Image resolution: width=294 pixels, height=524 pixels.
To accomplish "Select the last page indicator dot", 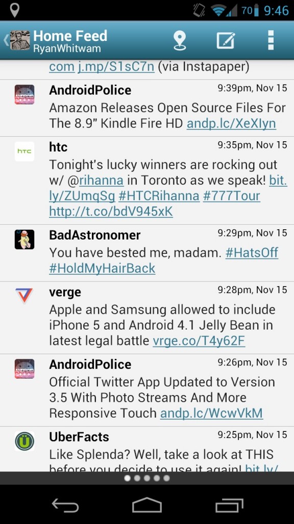I will click(x=167, y=478).
